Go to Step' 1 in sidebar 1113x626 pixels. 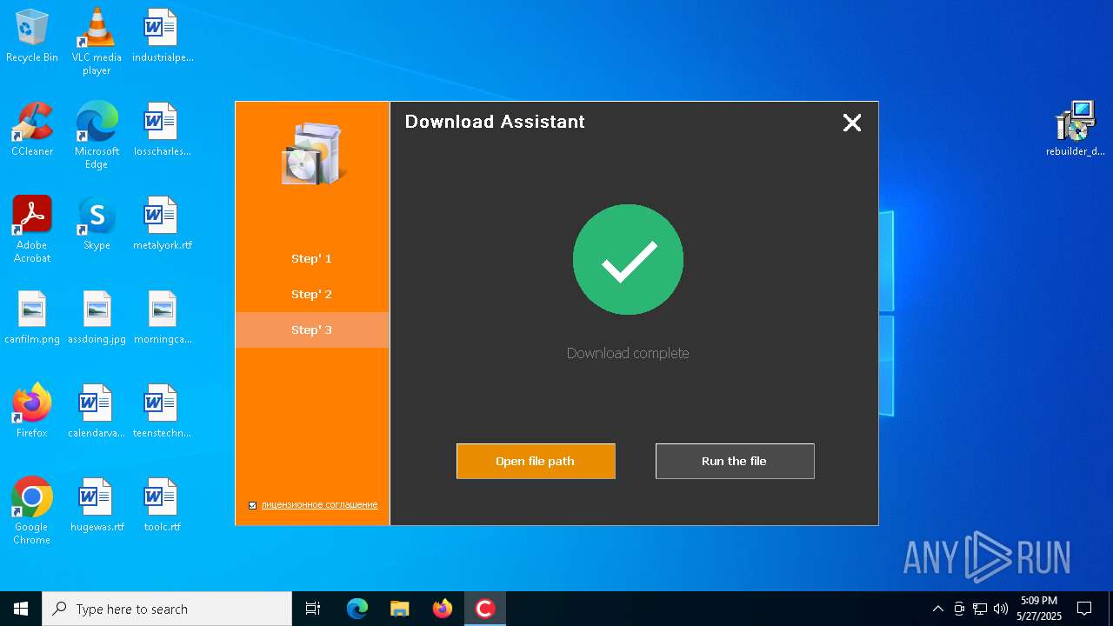pos(312,258)
